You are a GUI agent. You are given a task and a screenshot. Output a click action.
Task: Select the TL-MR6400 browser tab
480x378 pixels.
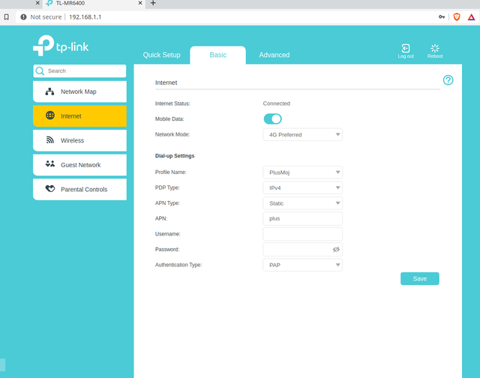[93, 3]
